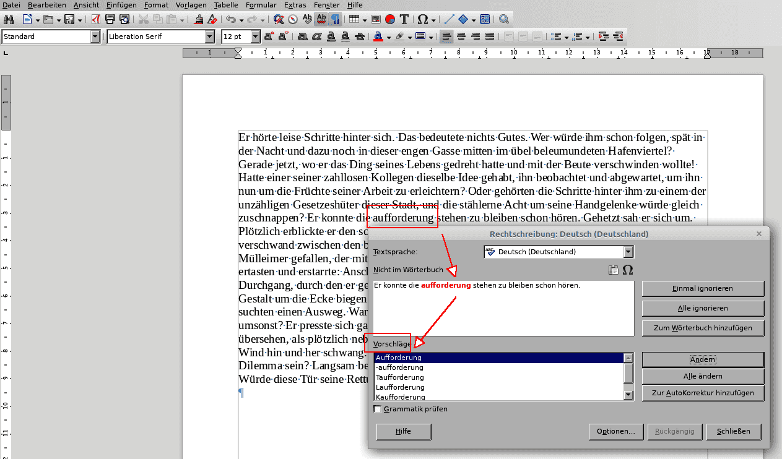The width and height of the screenshot is (782, 459).
Task: Click Zur AutoKorrektur hinzufügen button
Action: point(703,393)
